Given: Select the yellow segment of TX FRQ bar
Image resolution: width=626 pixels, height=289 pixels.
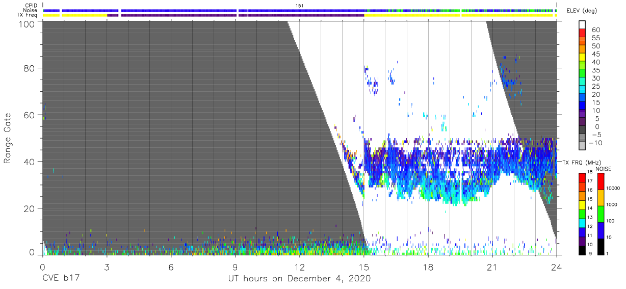Looking at the screenshot, I should [583, 204].
